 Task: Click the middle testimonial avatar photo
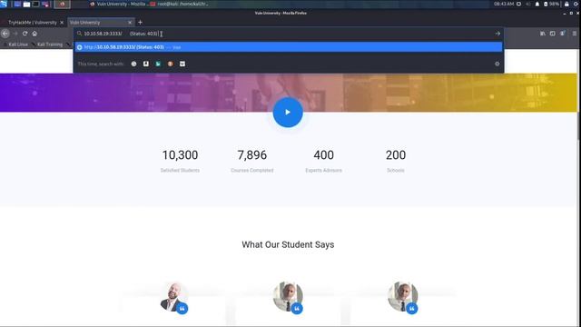[288, 296]
